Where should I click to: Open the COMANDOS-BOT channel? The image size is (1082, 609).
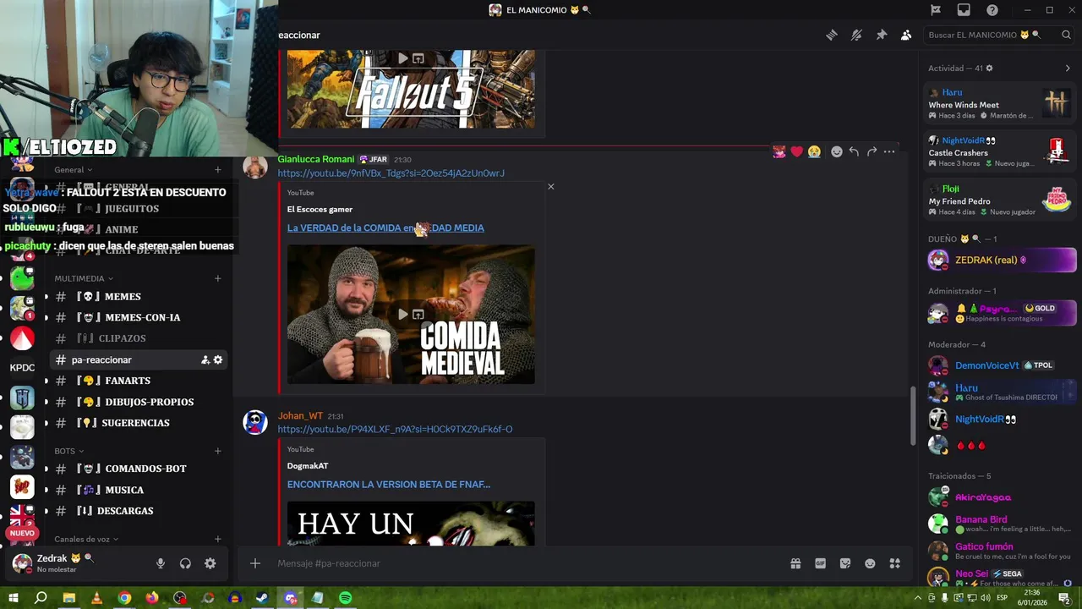(139, 469)
